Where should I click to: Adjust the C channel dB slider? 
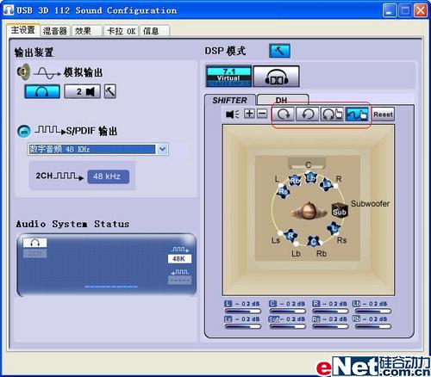point(288,311)
